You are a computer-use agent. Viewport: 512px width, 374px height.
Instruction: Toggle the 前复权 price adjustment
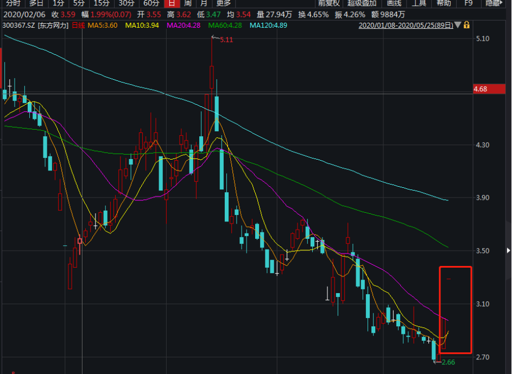point(328,3)
